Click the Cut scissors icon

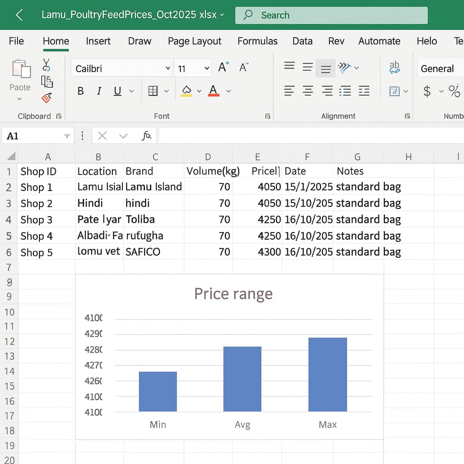pyautogui.click(x=46, y=65)
